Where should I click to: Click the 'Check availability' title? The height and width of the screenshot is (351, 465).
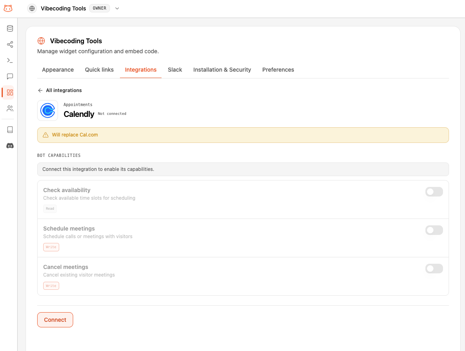point(67,190)
